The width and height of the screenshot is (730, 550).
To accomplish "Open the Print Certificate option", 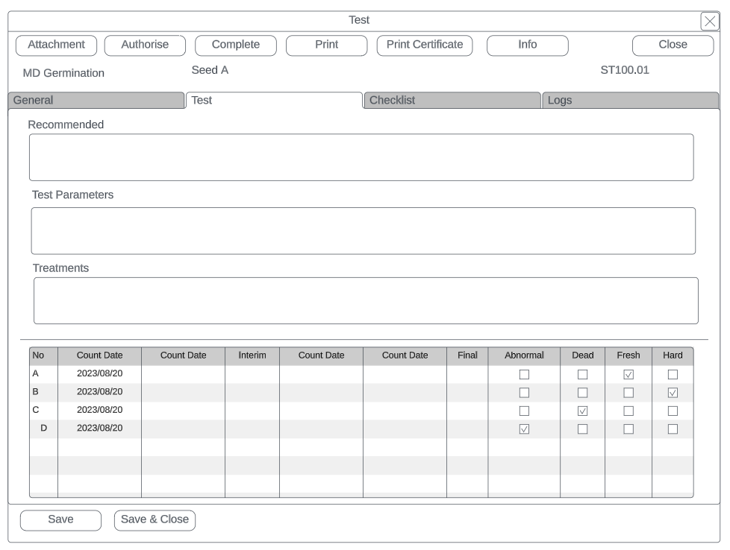I will coord(424,45).
